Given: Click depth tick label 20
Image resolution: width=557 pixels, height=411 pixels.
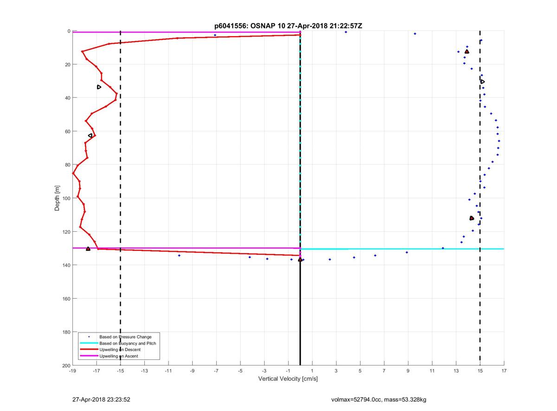Looking at the screenshot, I should (x=68, y=65).
